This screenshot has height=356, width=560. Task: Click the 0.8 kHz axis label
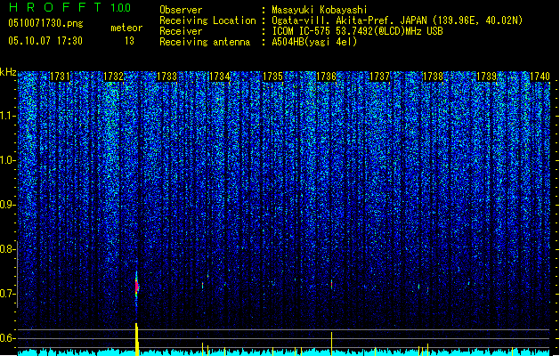[x=7, y=249]
